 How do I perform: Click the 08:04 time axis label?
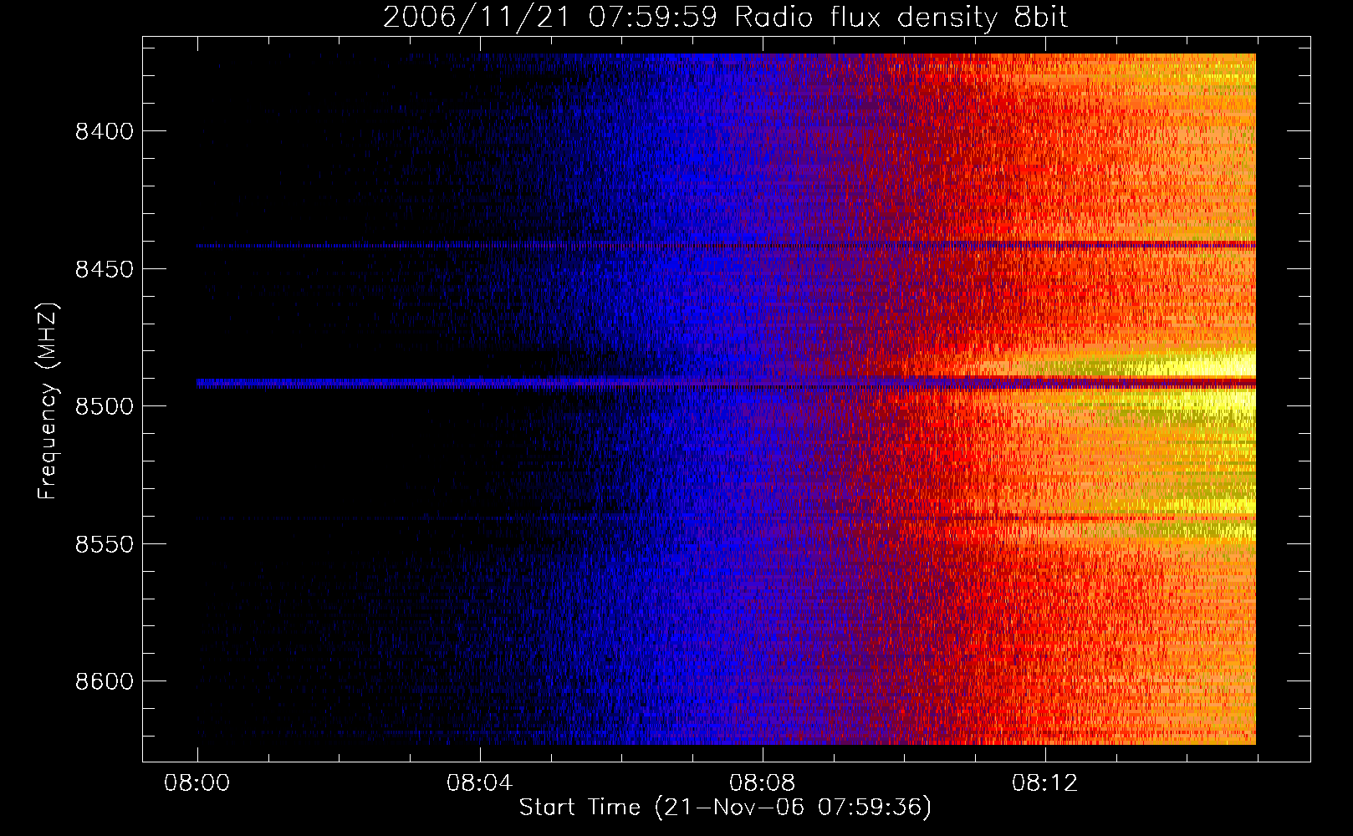(x=480, y=783)
